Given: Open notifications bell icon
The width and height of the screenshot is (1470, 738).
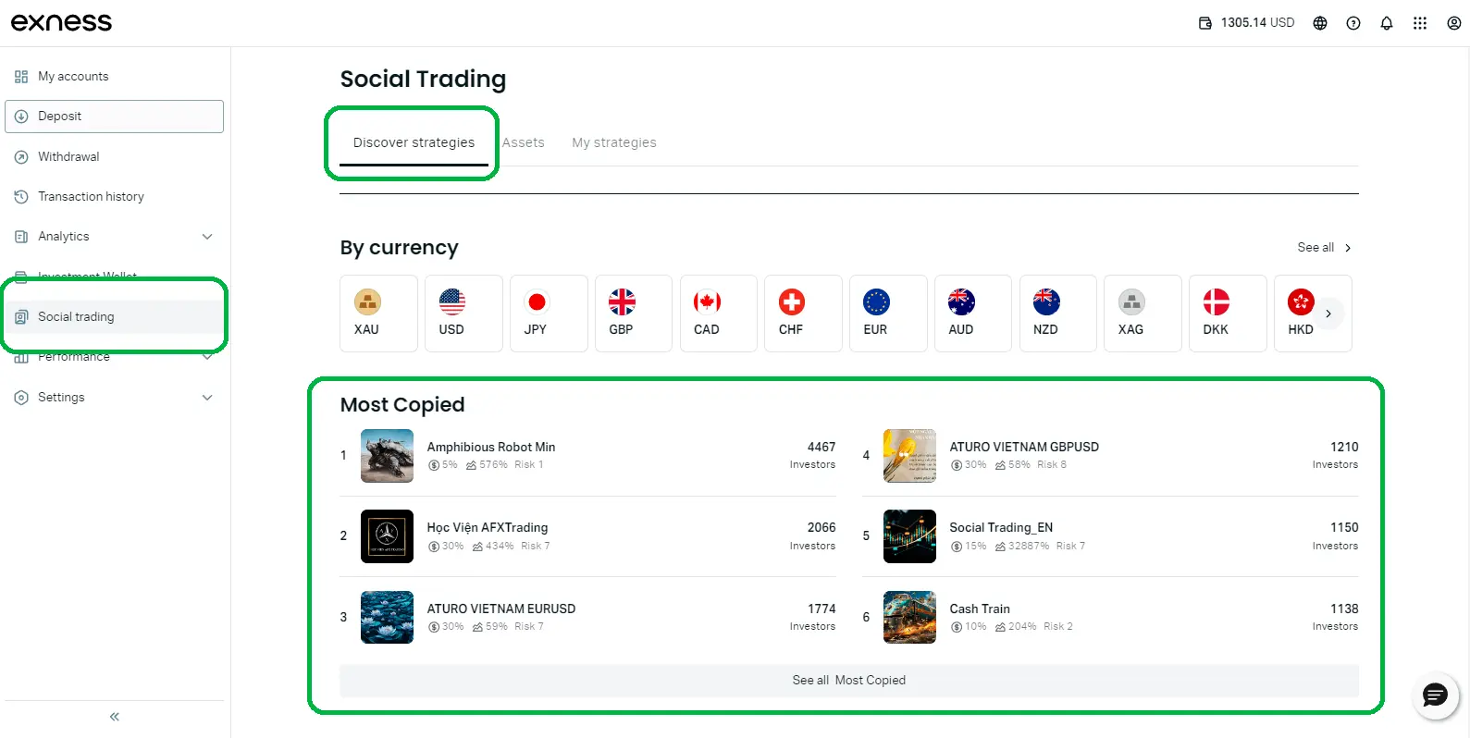Looking at the screenshot, I should tap(1387, 23).
